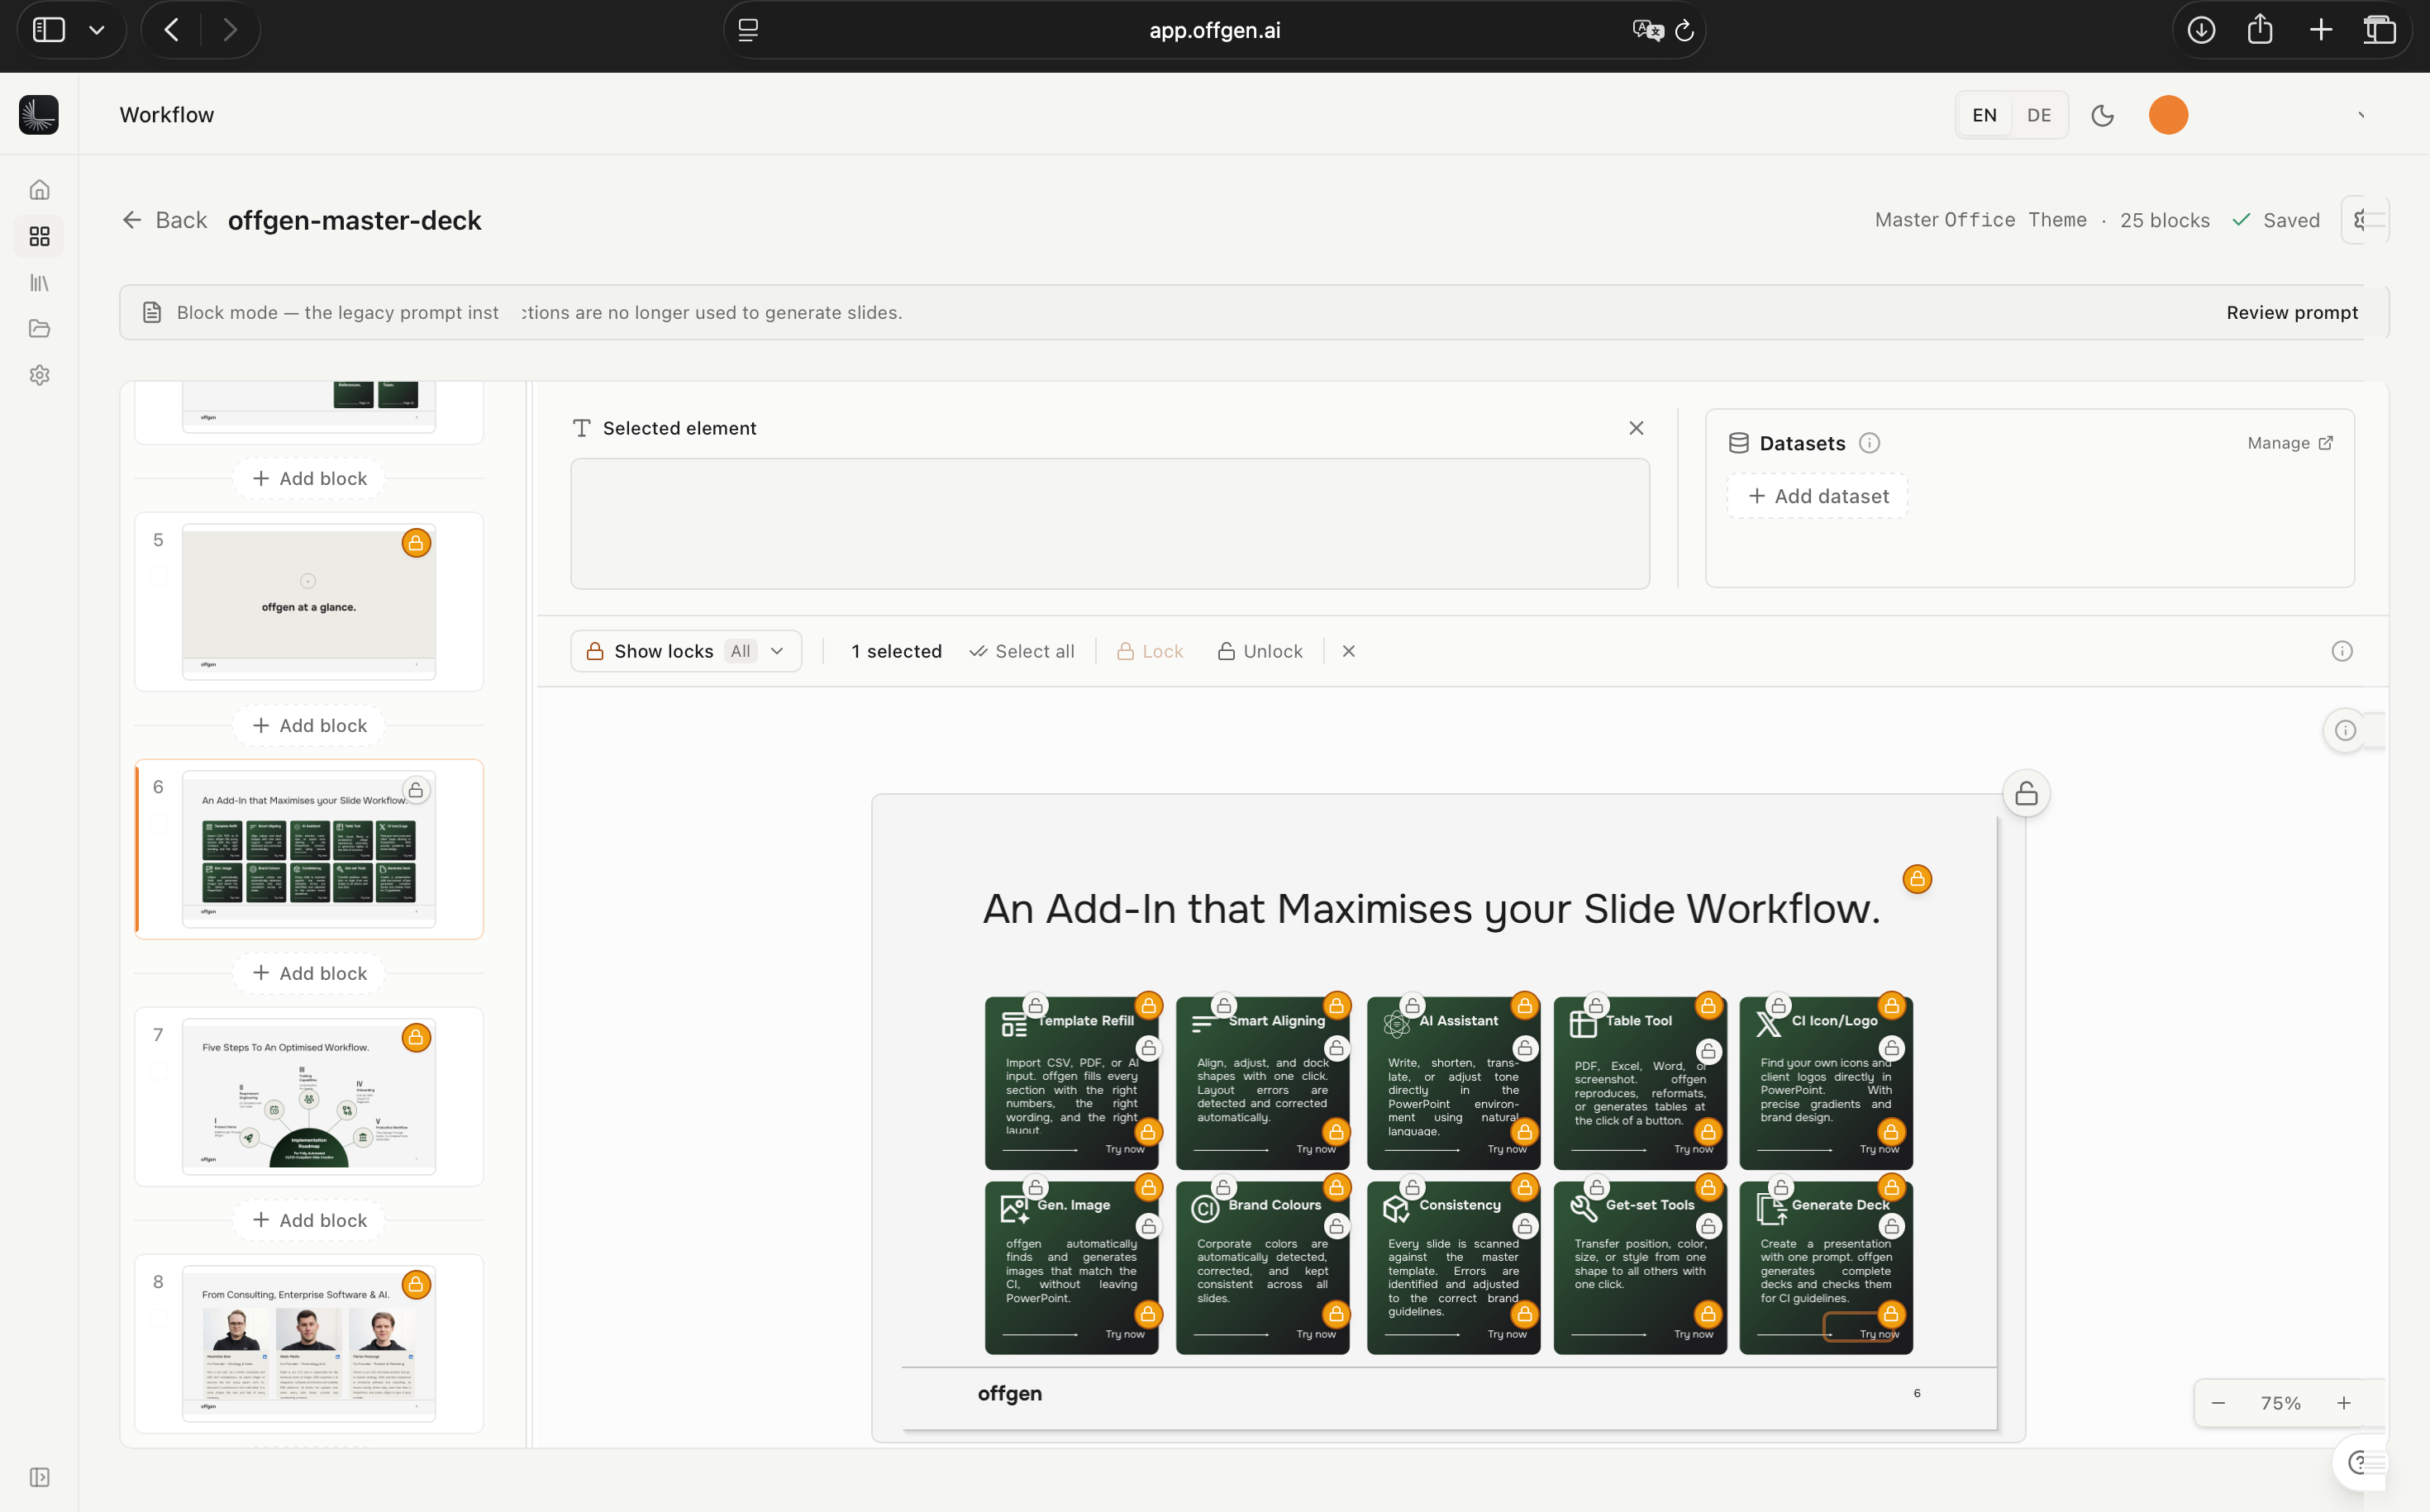Switch language to DE
The width and height of the screenshot is (2430, 1512).
click(x=2039, y=115)
